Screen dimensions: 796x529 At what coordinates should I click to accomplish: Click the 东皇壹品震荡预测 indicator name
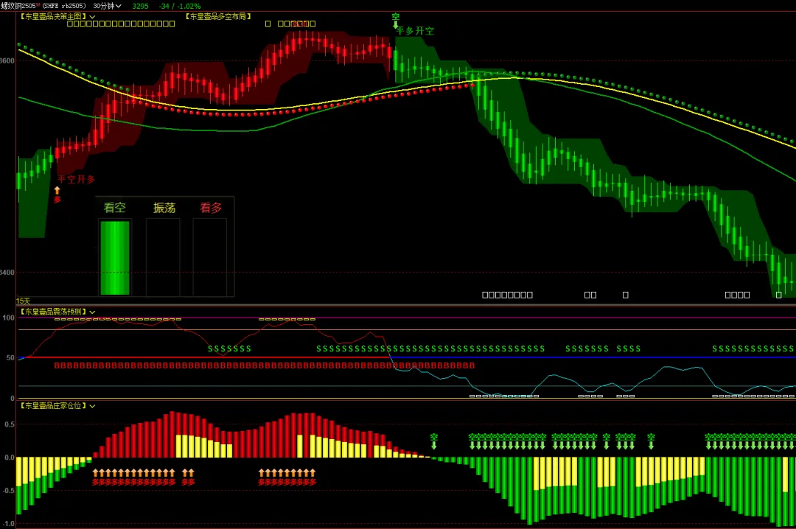pos(53,312)
